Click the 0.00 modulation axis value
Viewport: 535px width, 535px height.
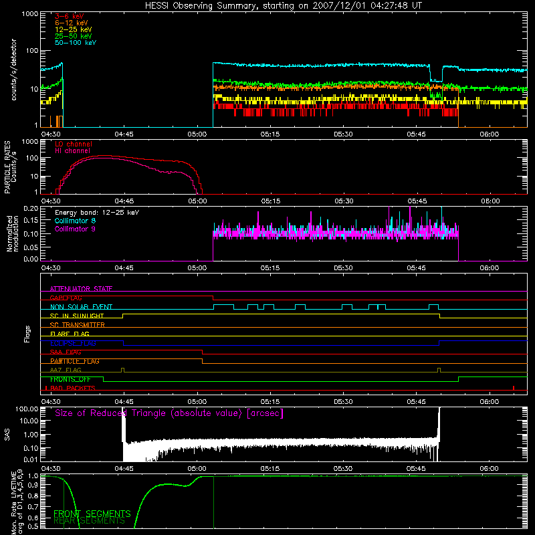[31, 259]
